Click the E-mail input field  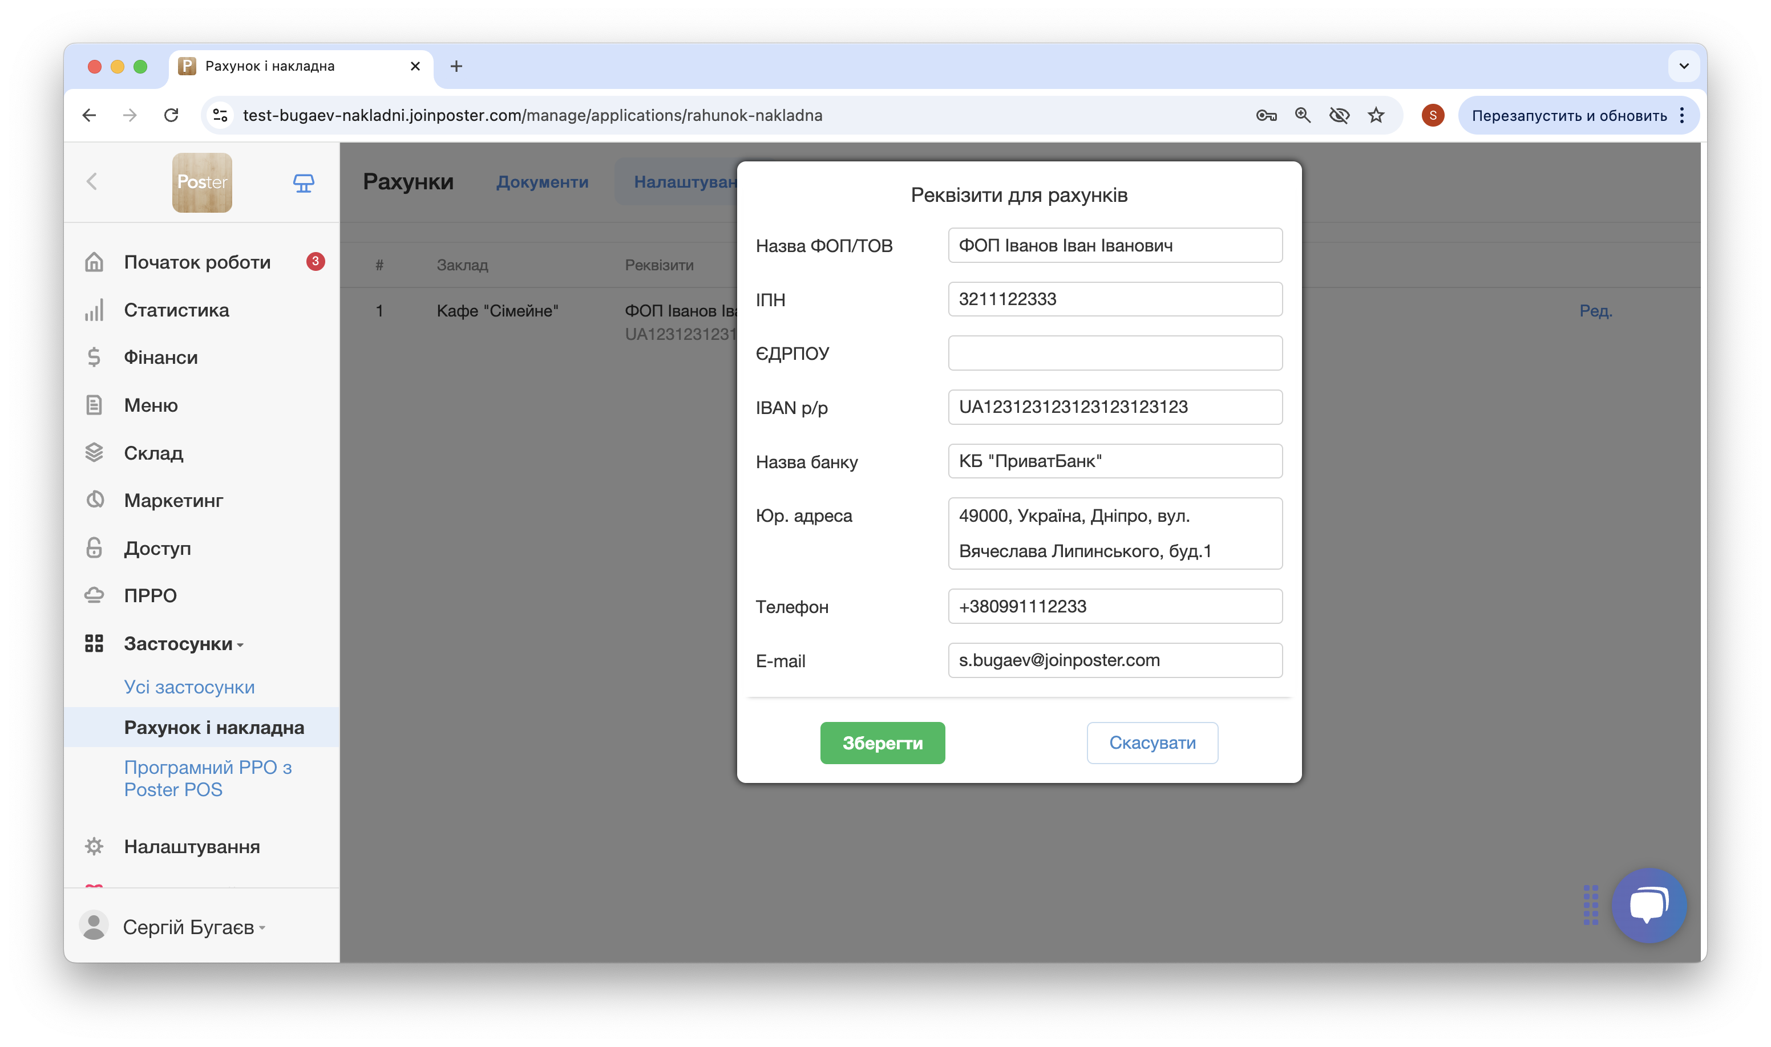coord(1115,660)
